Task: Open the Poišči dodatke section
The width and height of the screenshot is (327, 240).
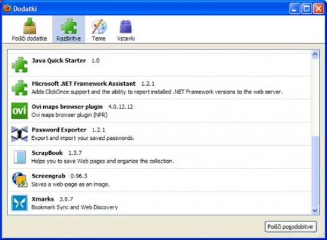Action: click(29, 29)
